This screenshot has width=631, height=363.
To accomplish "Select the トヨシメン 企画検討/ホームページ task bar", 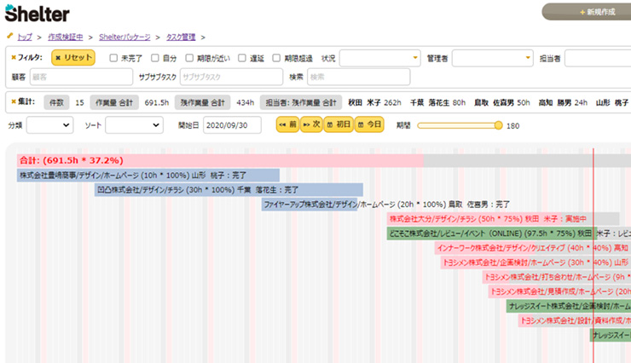I will 535,262.
